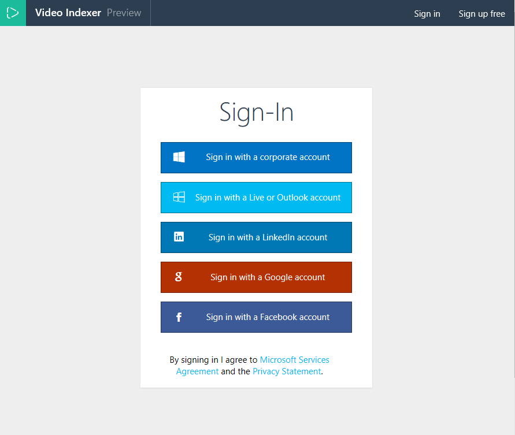The height and width of the screenshot is (435, 515).
Task: Sign in with a corporate account
Action: pos(256,158)
